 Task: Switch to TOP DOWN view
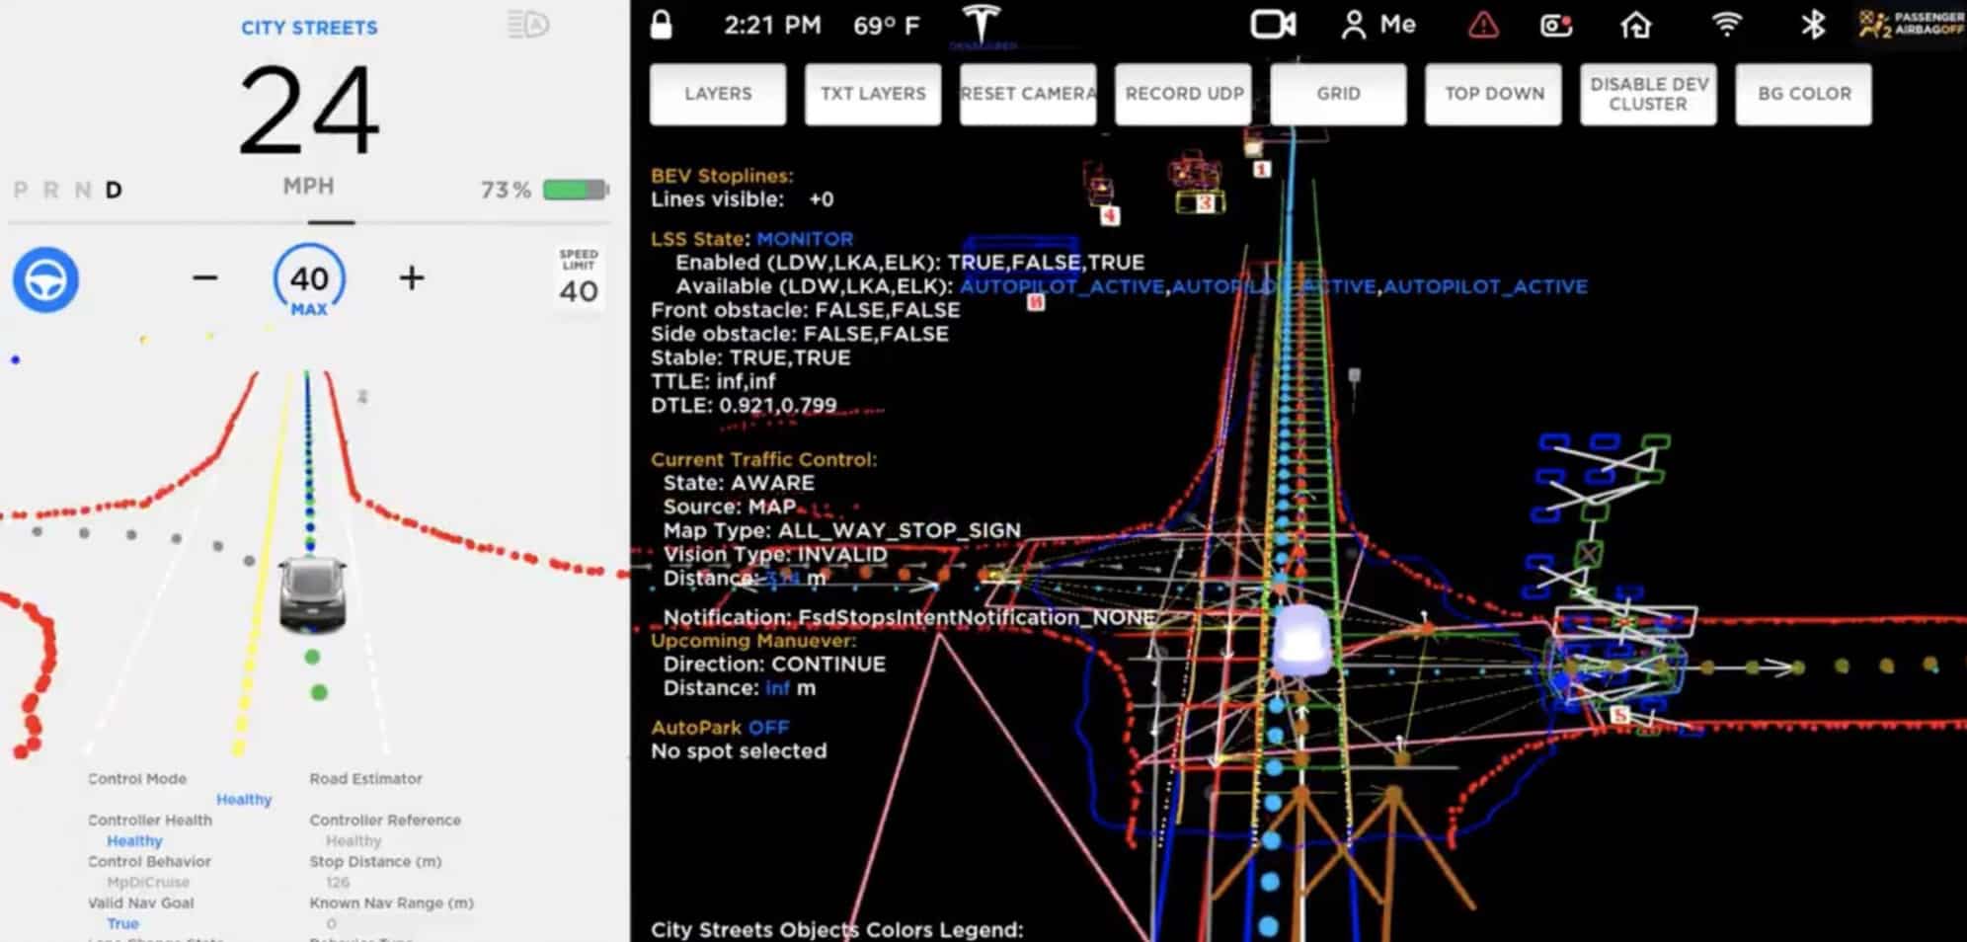(x=1493, y=94)
